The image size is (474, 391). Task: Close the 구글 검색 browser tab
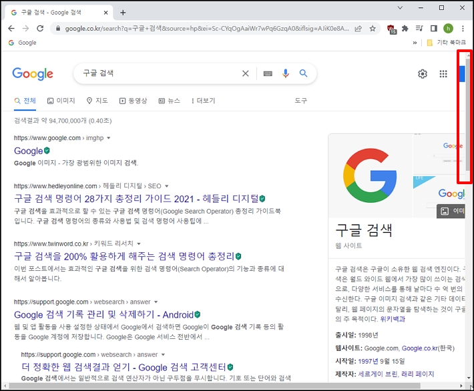105,13
